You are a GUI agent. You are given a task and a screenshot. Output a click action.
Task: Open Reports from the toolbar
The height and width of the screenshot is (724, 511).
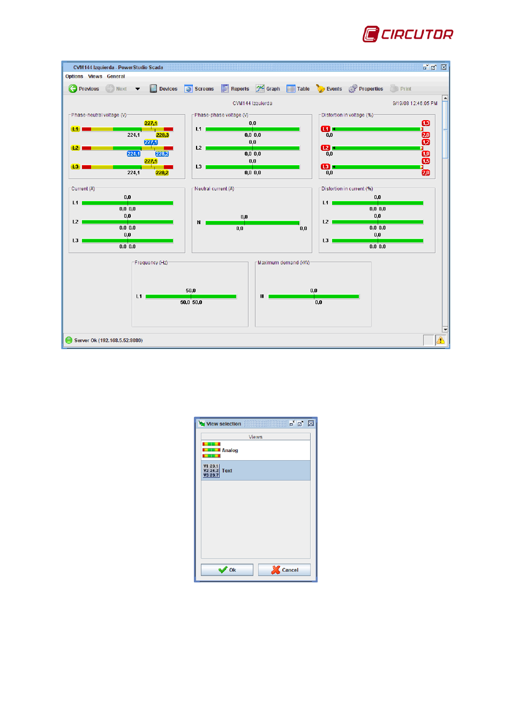[x=225, y=88]
